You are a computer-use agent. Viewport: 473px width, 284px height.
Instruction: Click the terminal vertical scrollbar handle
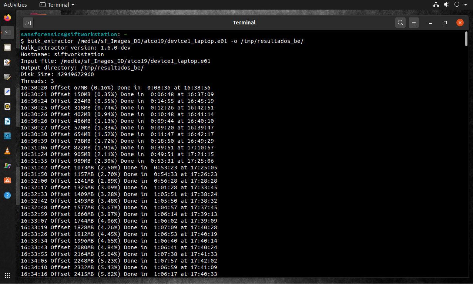point(466,39)
